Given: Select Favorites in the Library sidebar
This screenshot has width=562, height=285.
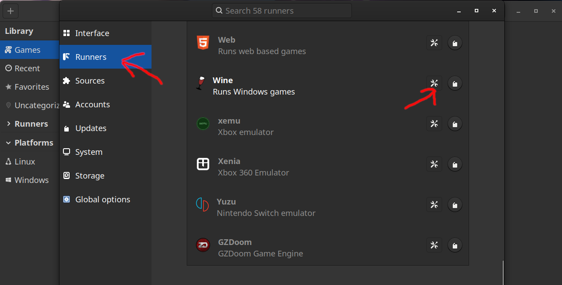Looking at the screenshot, I should pos(30,87).
